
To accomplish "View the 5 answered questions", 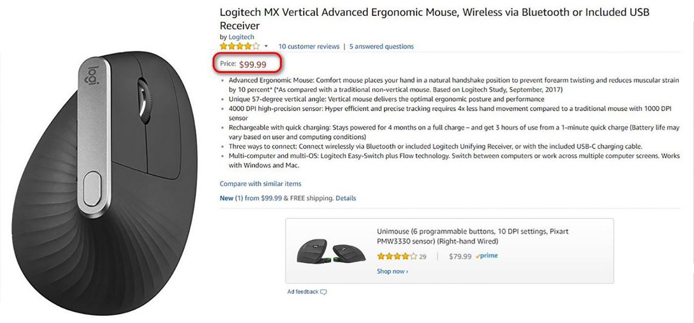I will coord(381,46).
